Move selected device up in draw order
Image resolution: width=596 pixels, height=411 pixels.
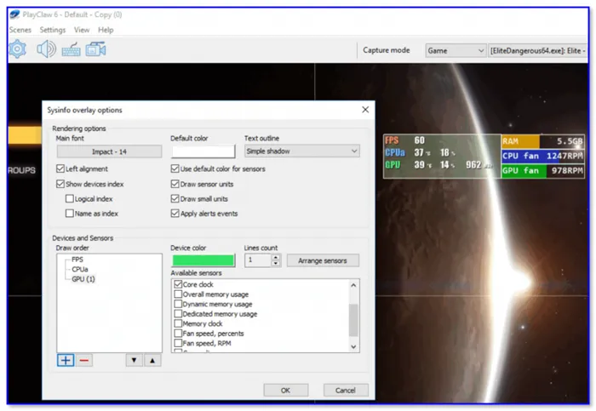[152, 360]
